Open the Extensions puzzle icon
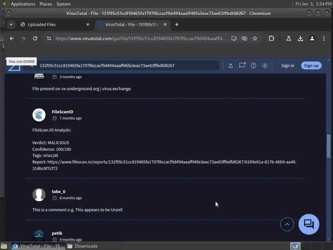The image size is (333, 250). 271,38
